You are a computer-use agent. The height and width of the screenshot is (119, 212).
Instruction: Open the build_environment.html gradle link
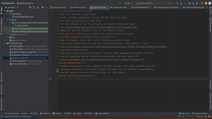tap(99, 27)
